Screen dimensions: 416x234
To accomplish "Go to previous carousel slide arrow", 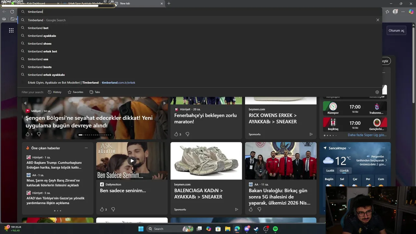I will pyautogui.click(x=25, y=103).
